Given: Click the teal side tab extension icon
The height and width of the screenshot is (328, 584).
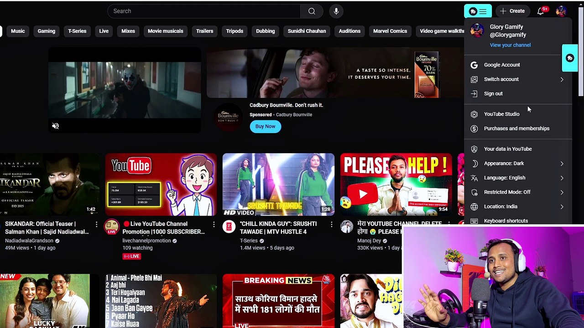Looking at the screenshot, I should [570, 58].
